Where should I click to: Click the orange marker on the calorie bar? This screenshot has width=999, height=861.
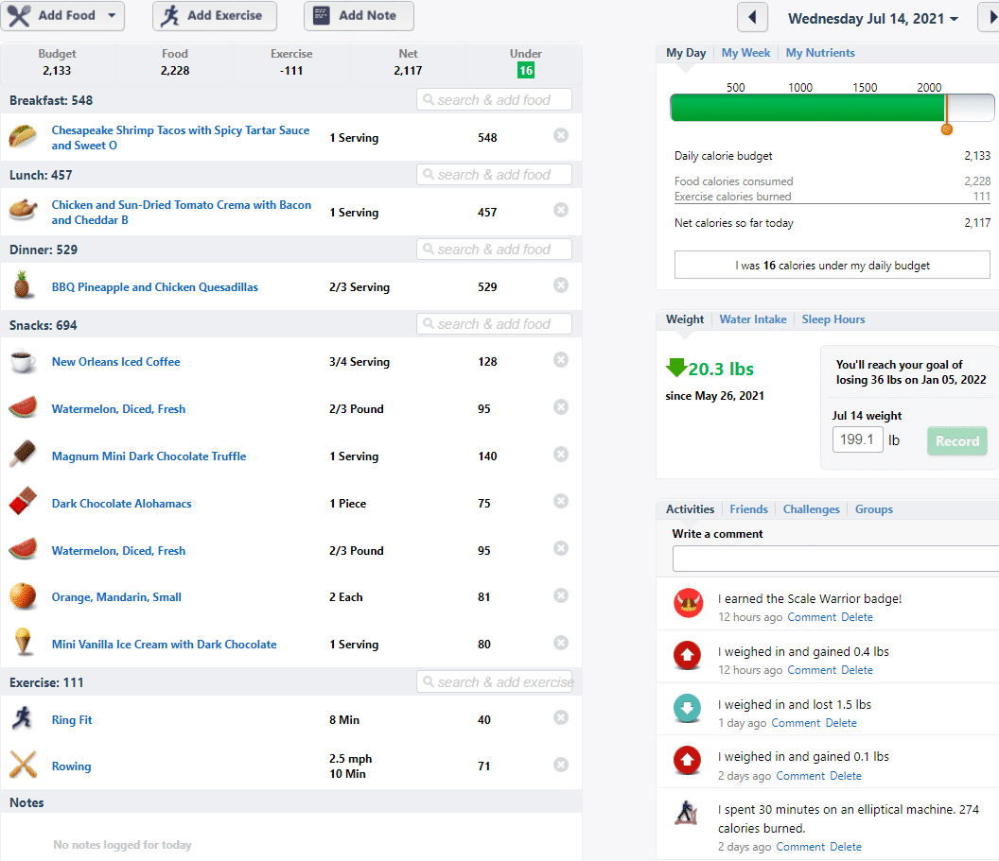[x=947, y=129]
